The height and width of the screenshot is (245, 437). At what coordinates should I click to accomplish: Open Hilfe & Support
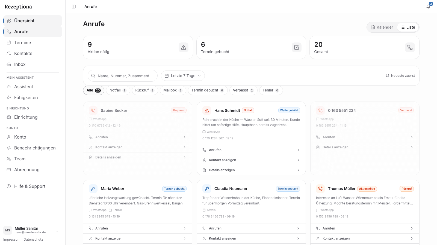(x=33, y=186)
